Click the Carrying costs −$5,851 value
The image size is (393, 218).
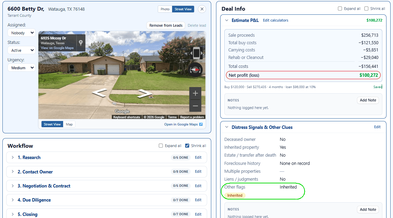[371, 50]
